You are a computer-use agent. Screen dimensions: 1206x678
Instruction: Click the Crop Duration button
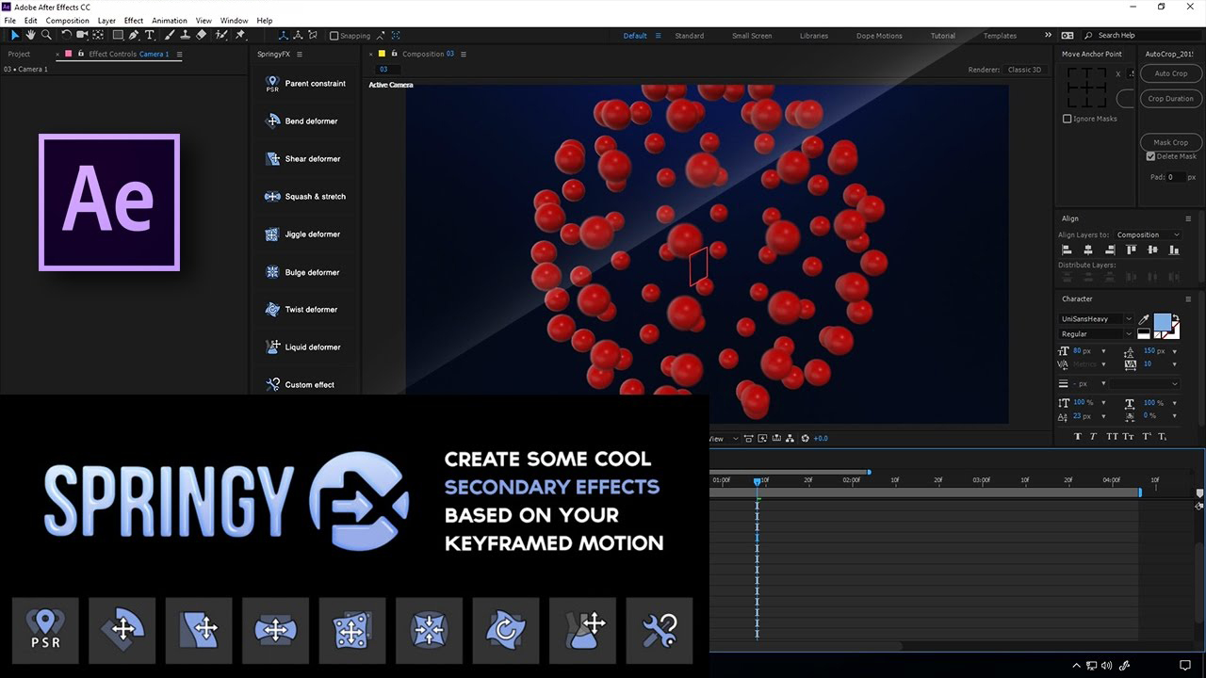[1171, 98]
